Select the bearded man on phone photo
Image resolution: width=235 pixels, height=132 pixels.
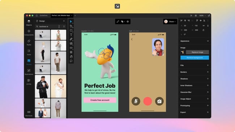click(59, 45)
